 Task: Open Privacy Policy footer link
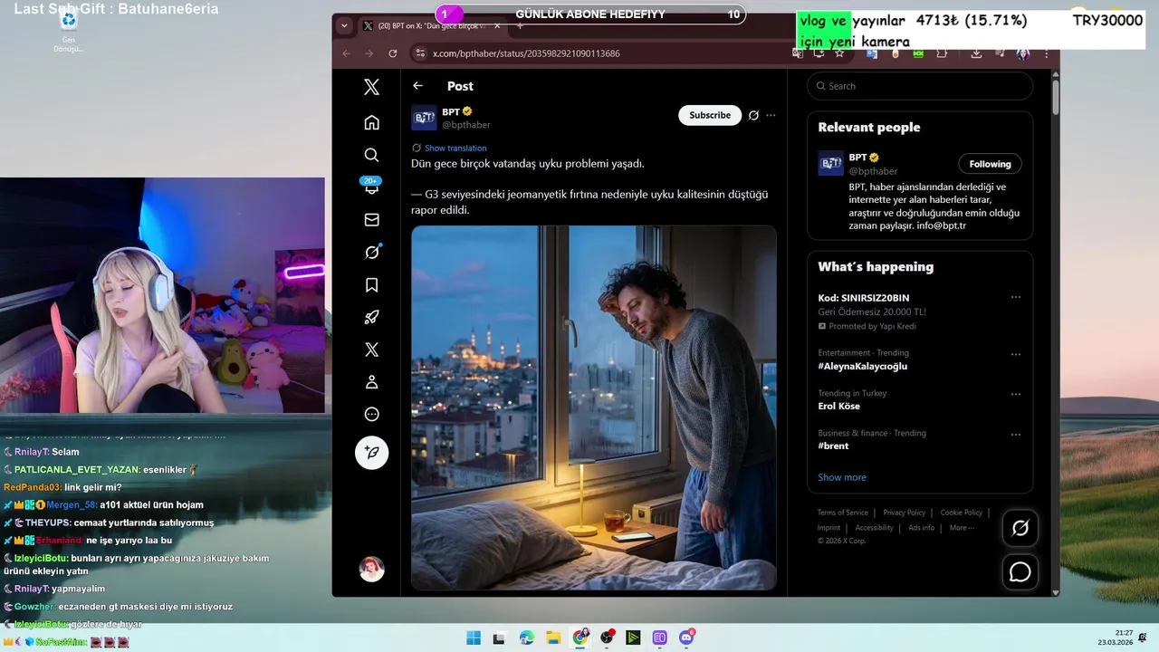(904, 513)
